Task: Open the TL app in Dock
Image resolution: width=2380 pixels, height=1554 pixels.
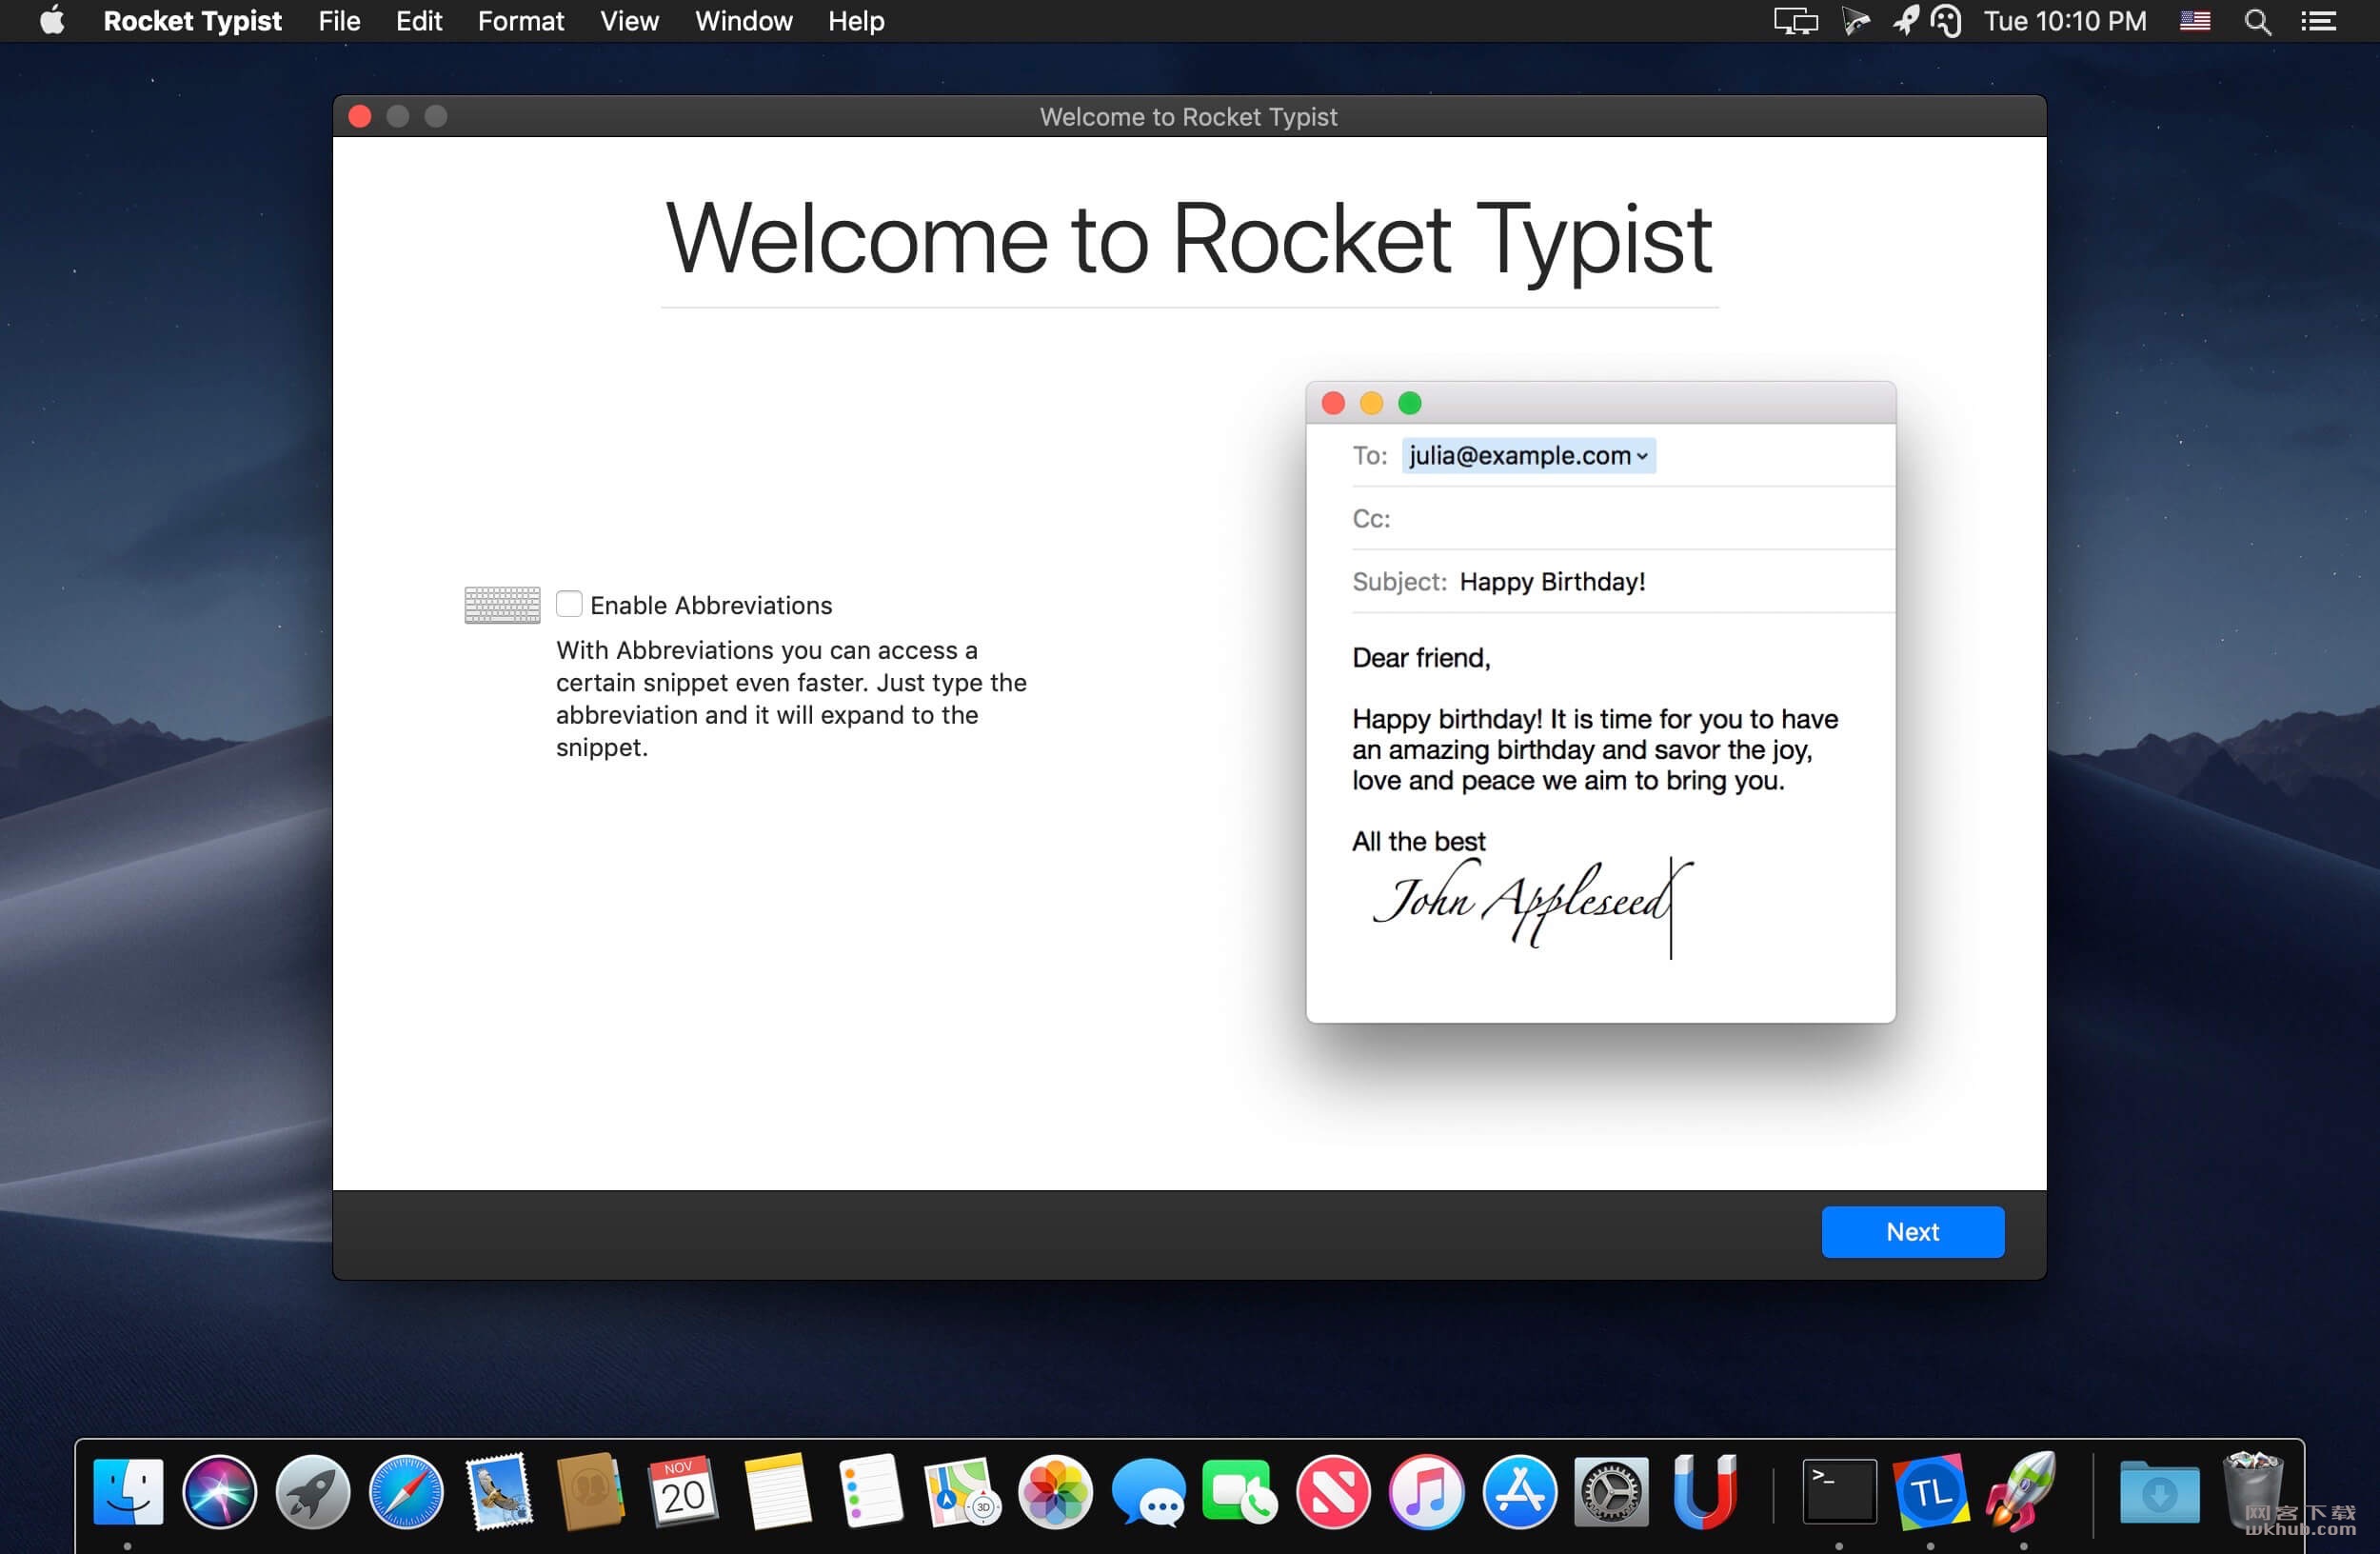Action: click(1931, 1492)
